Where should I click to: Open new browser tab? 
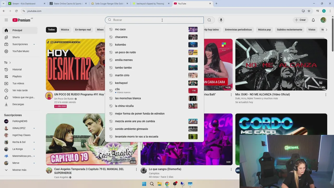pos(216,4)
